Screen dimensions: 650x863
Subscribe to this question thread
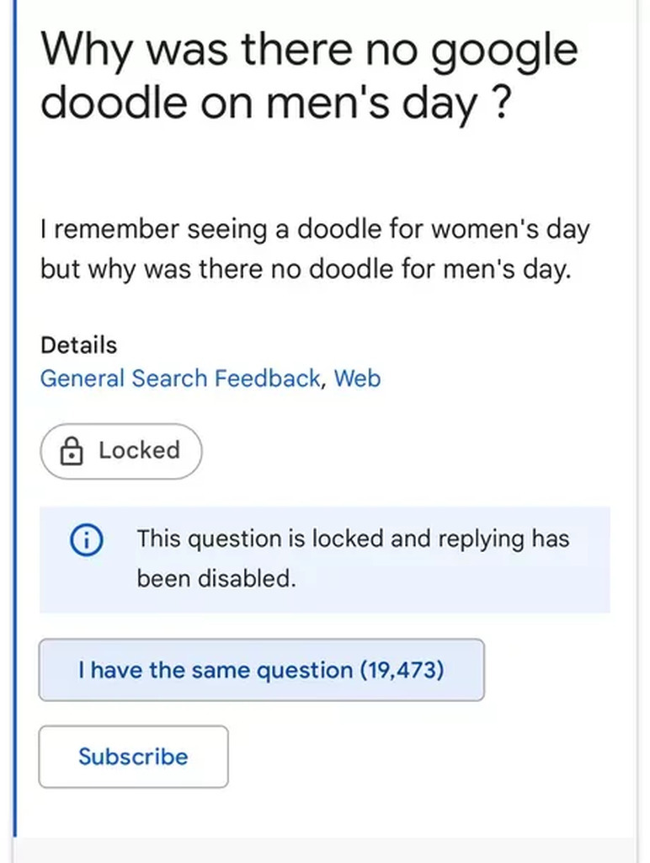[133, 756]
